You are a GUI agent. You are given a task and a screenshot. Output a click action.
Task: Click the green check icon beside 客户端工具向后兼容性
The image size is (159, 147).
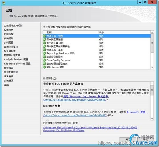tap(44, 46)
